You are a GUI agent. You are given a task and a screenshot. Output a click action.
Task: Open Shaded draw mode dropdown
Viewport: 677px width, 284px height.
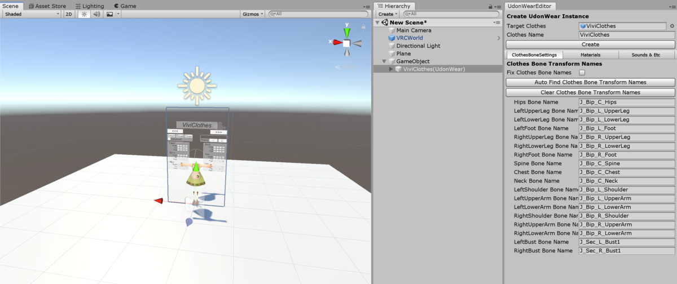[32, 14]
